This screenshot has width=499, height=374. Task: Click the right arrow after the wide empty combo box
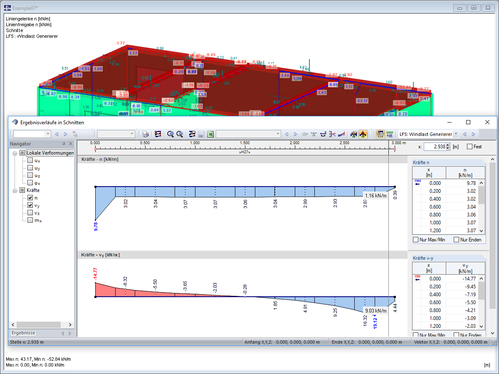click(x=295, y=134)
